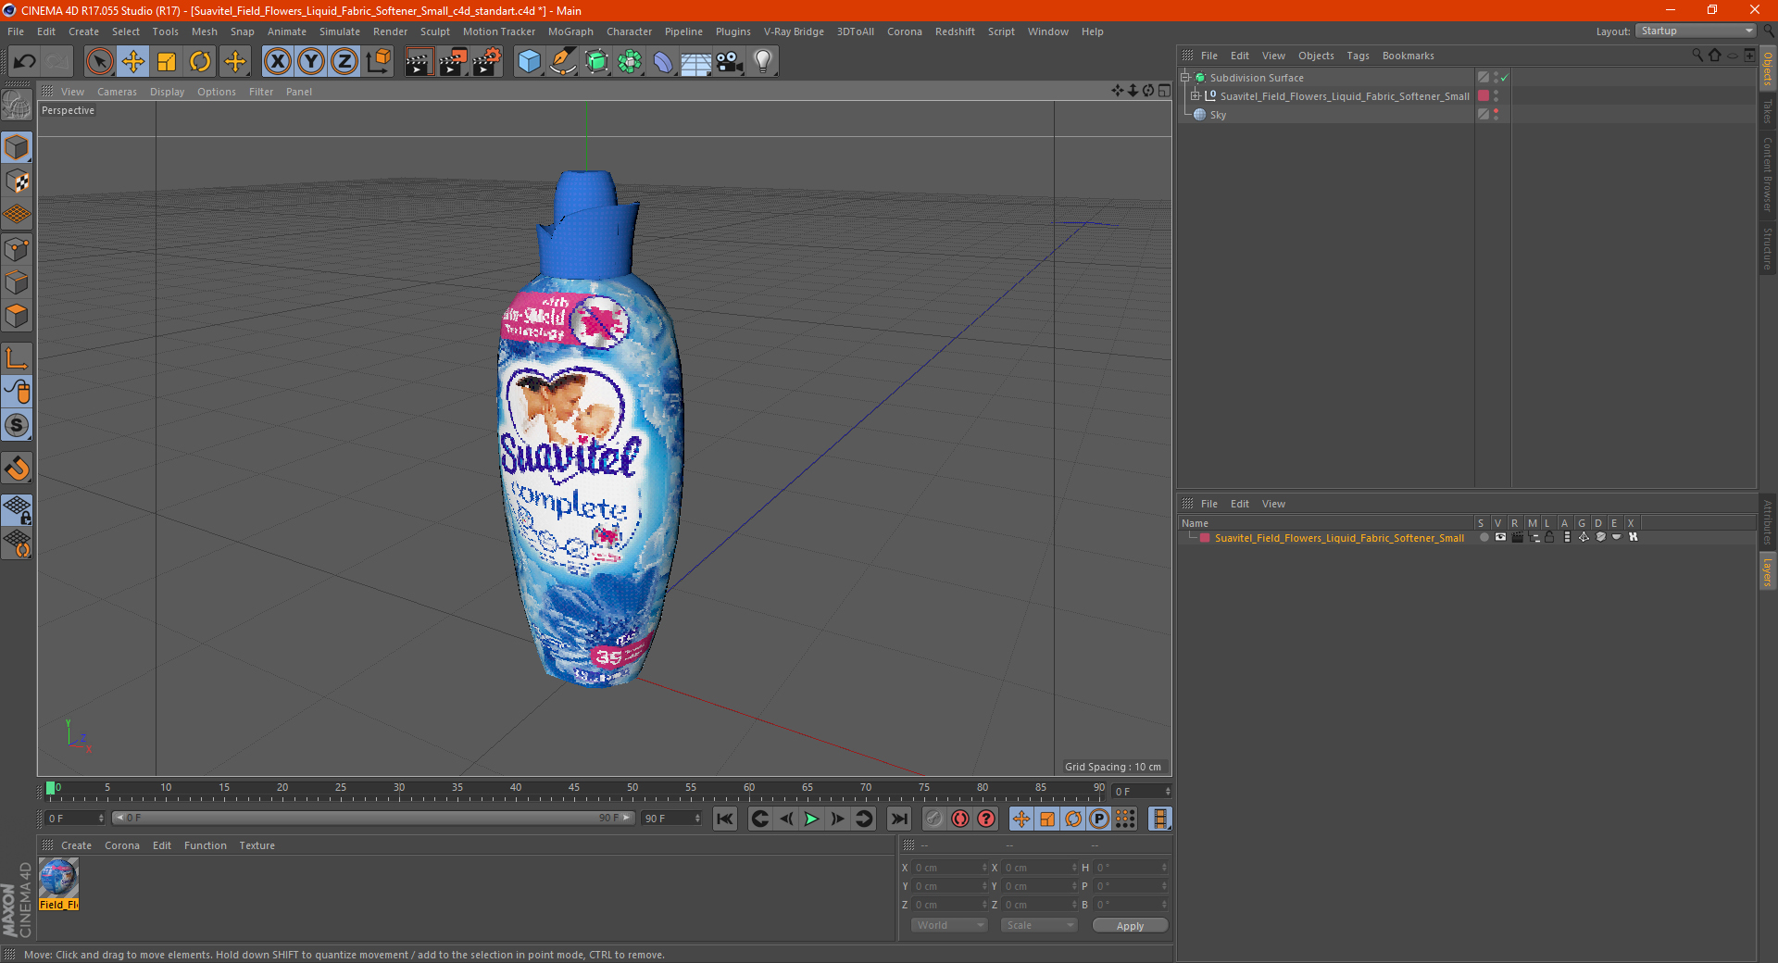The height and width of the screenshot is (963, 1778).
Task: Toggle X axis lock
Action: click(277, 62)
